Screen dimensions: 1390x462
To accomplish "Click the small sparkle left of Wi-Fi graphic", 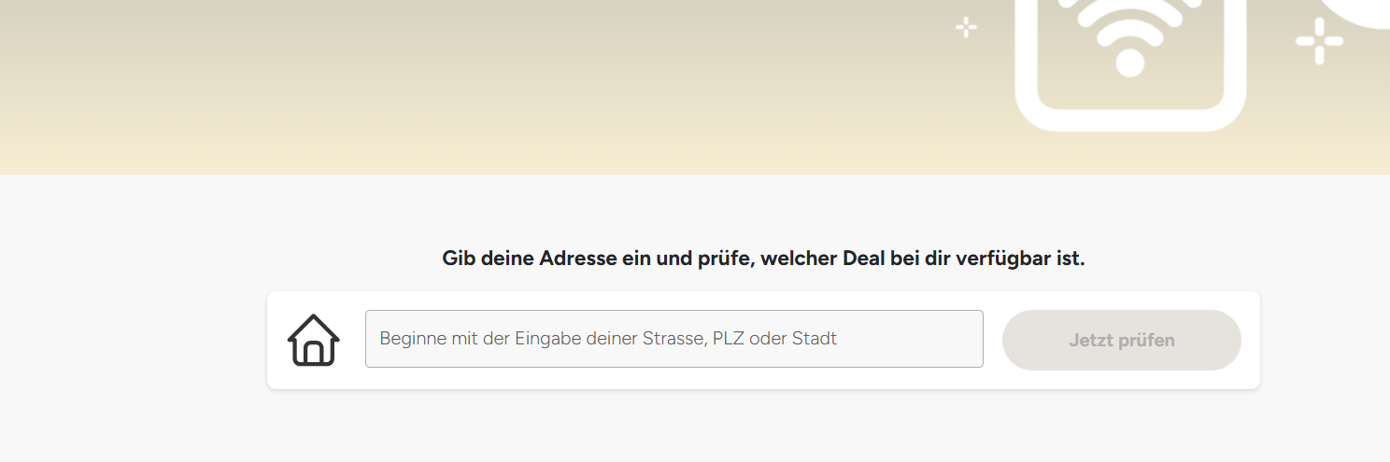I will tap(966, 27).
